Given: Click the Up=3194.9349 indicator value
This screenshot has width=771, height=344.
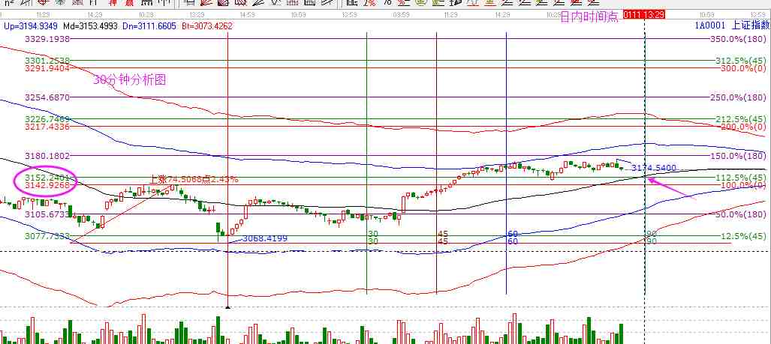Looking at the screenshot, I should click(29, 25).
